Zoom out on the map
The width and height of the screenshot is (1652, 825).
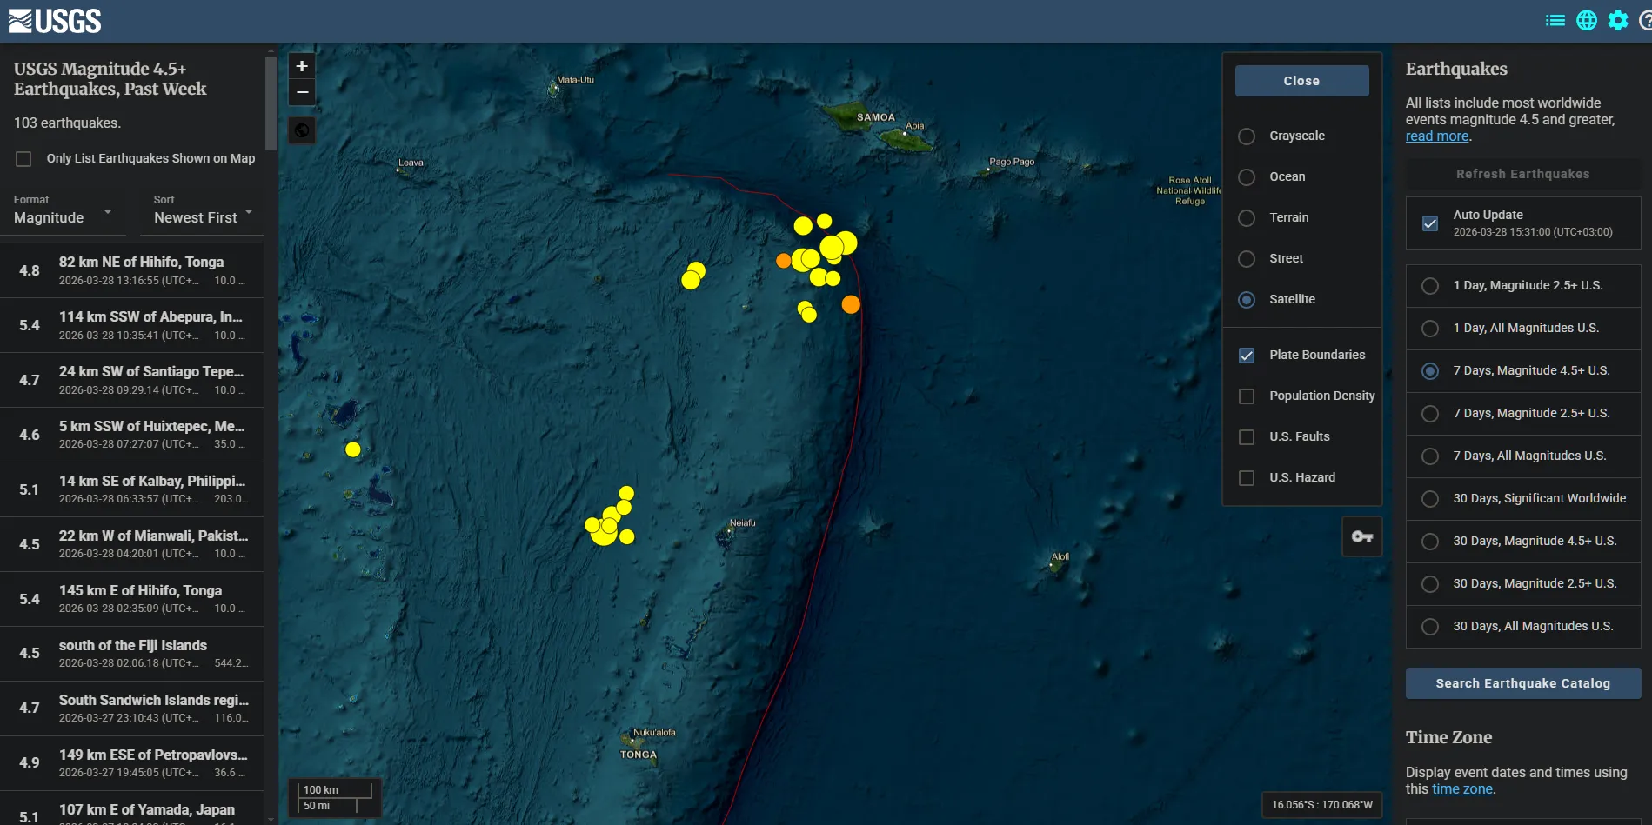point(302,92)
